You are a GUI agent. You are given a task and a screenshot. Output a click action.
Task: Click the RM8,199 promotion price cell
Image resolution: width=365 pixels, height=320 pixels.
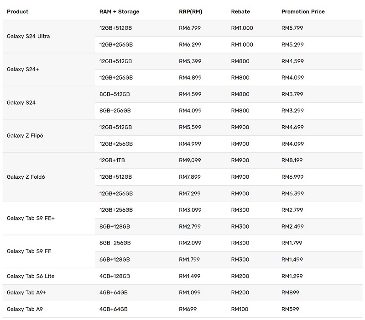click(292, 160)
